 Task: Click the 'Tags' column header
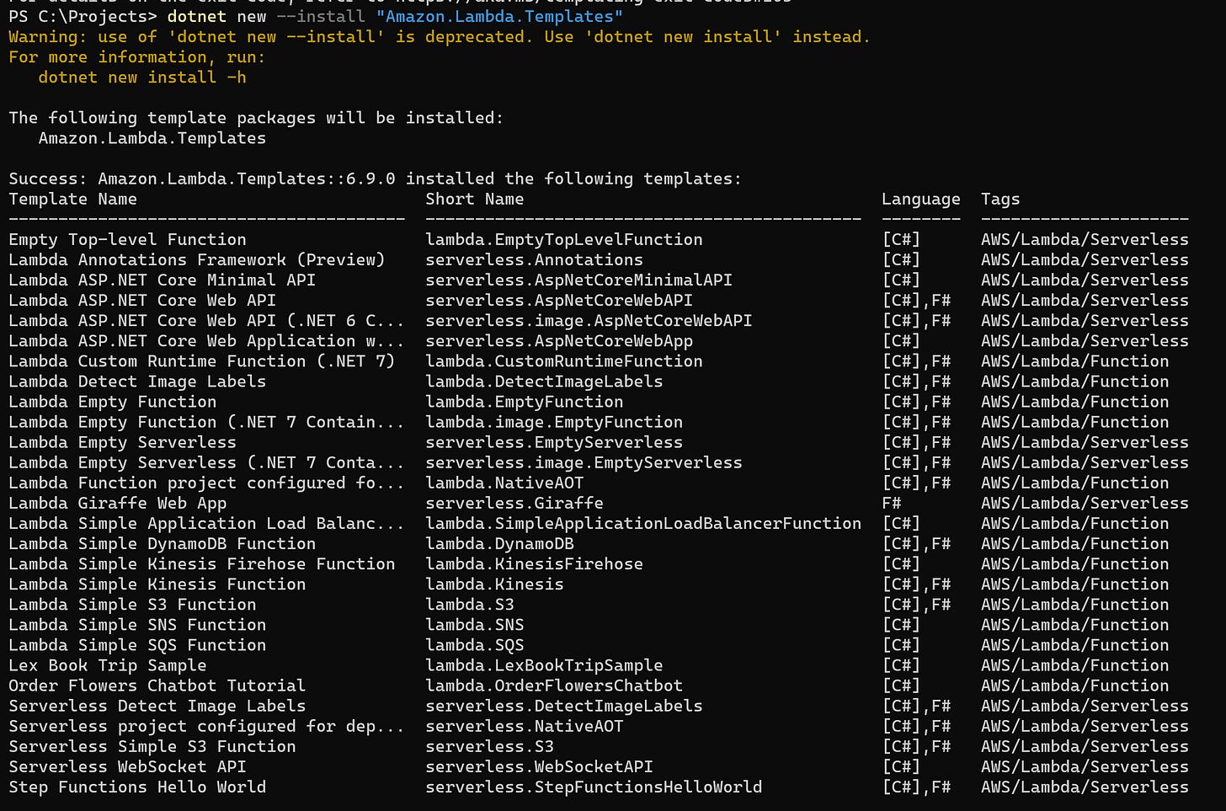pyautogui.click(x=1000, y=199)
